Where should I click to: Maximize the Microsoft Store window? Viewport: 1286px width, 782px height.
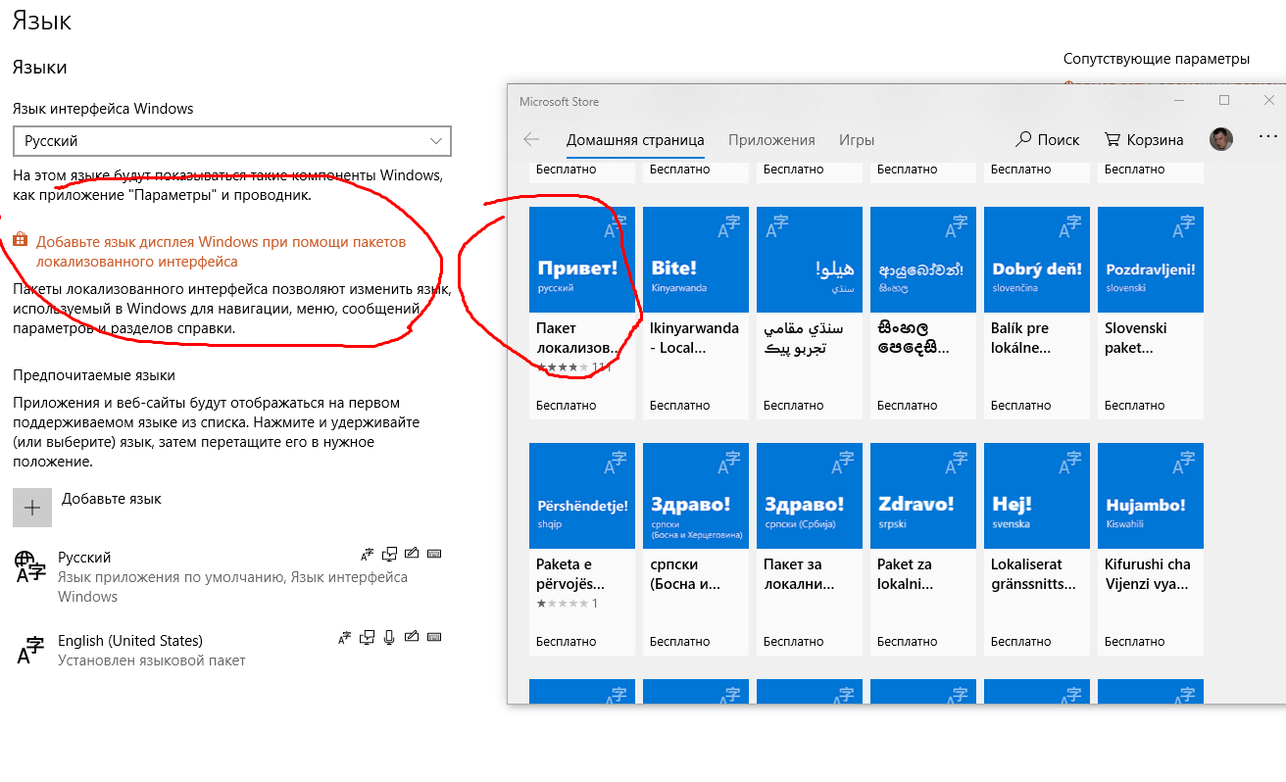(x=1224, y=101)
